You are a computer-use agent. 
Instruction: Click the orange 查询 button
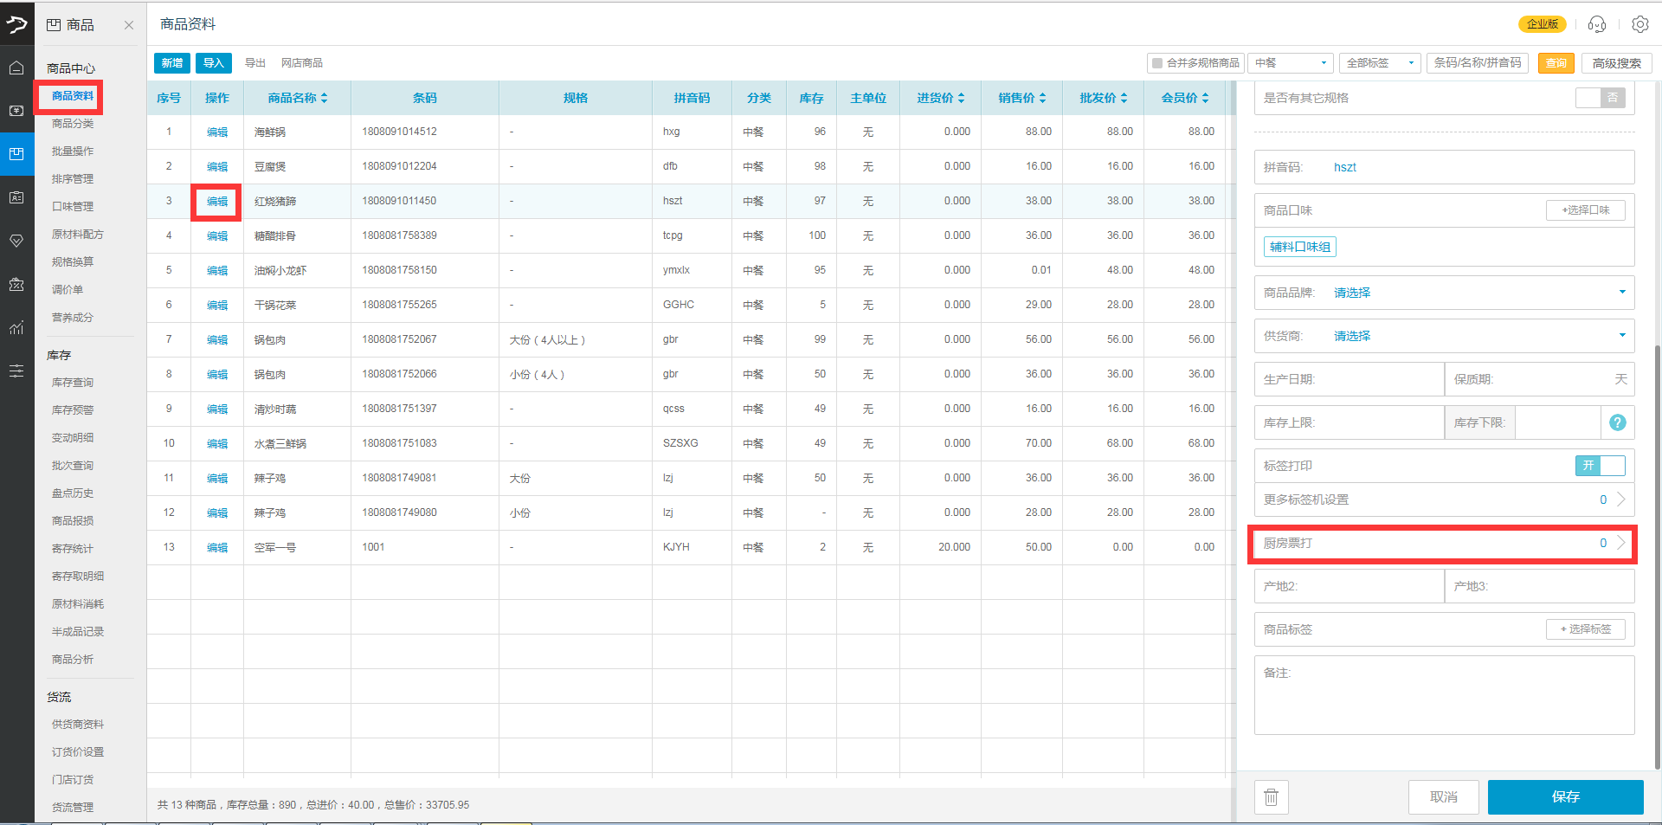point(1556,63)
